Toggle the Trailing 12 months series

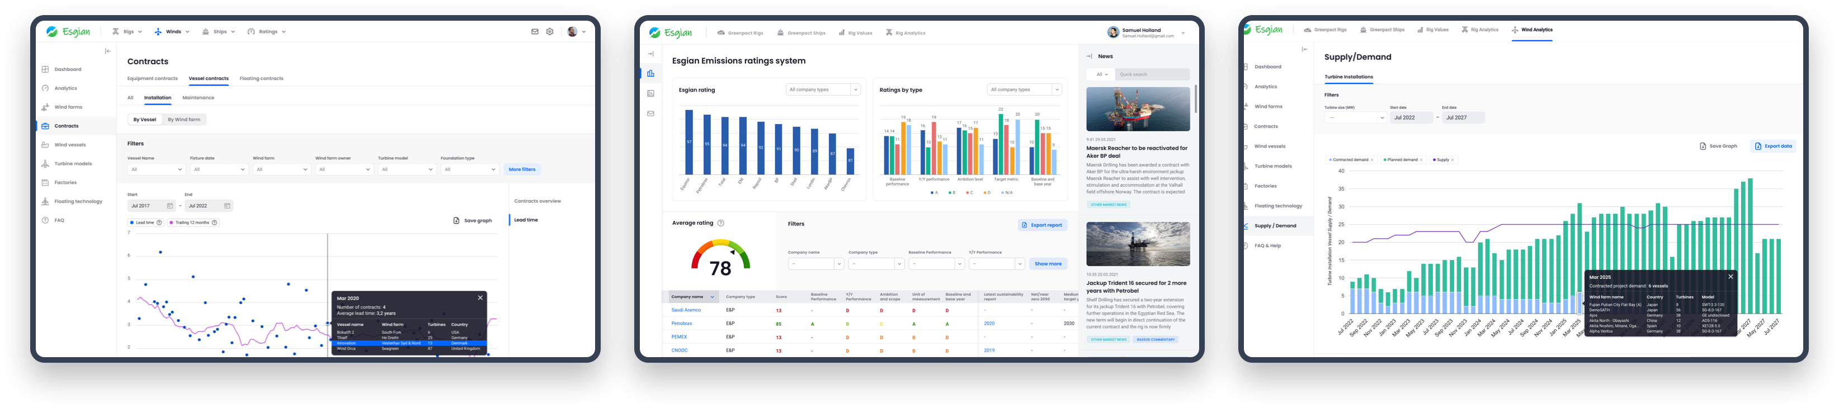tap(193, 222)
